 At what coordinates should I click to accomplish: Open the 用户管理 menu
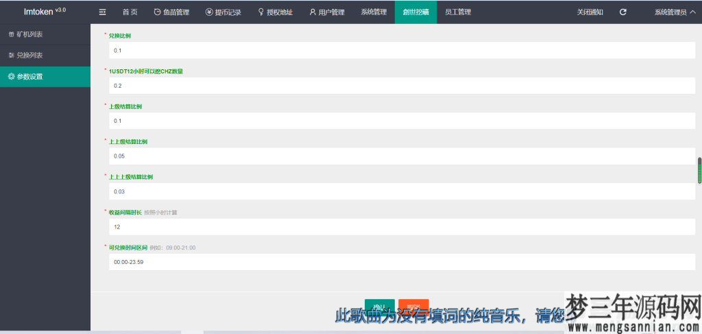327,12
